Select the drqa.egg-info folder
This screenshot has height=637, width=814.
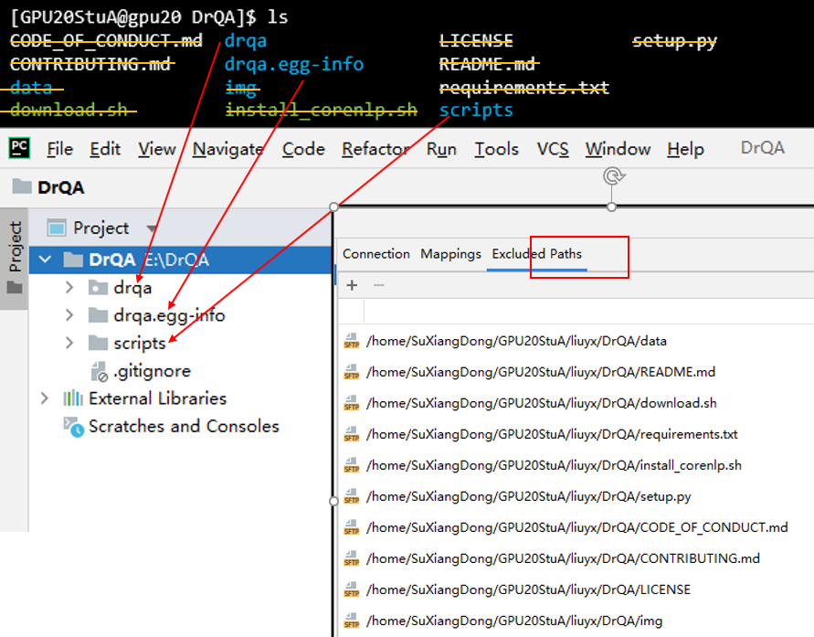click(x=169, y=315)
